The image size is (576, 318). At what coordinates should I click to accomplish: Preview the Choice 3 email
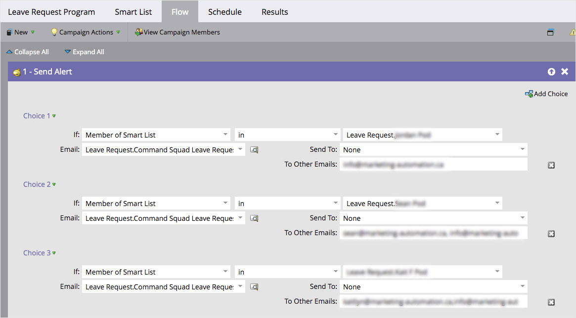[254, 286]
